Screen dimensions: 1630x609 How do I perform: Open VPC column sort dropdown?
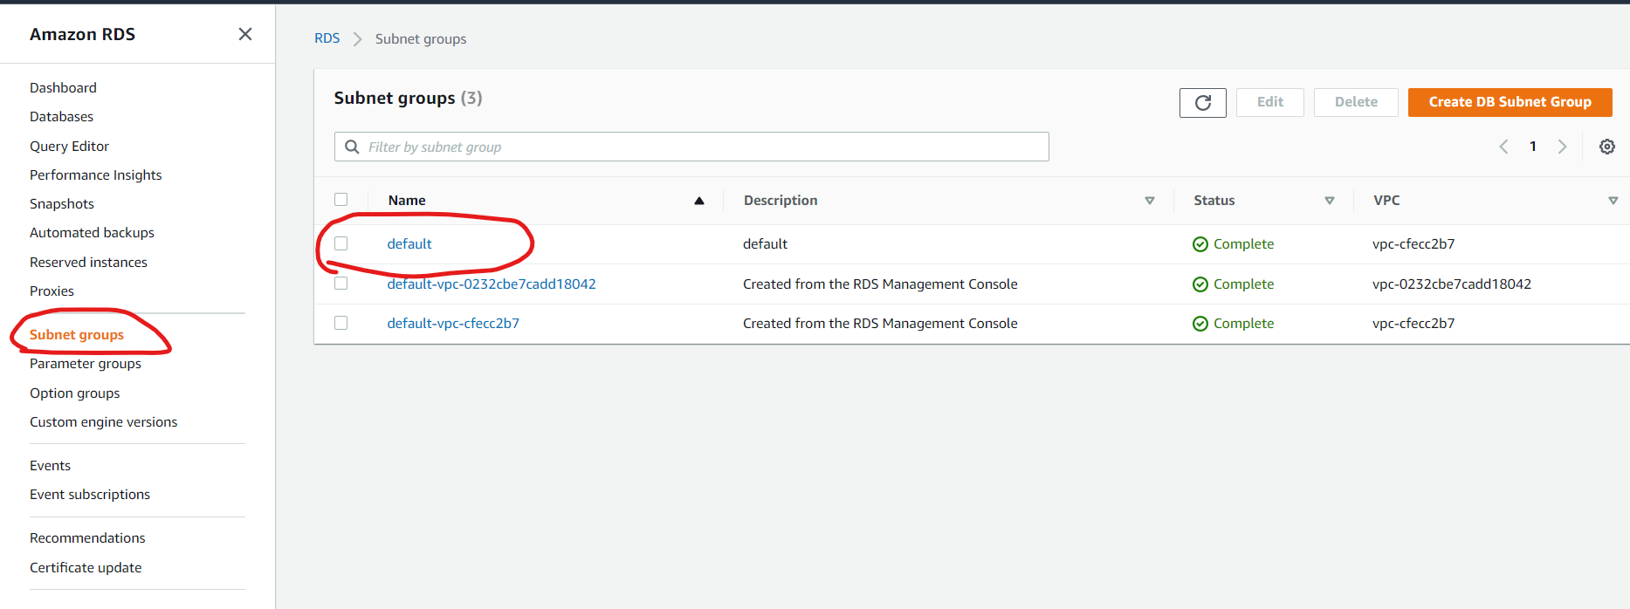pos(1613,201)
